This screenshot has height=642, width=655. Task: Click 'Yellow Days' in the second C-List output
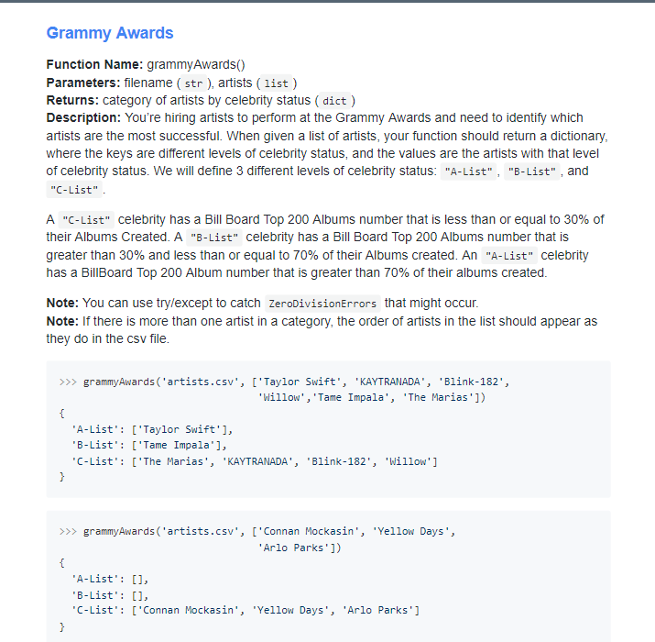click(290, 610)
